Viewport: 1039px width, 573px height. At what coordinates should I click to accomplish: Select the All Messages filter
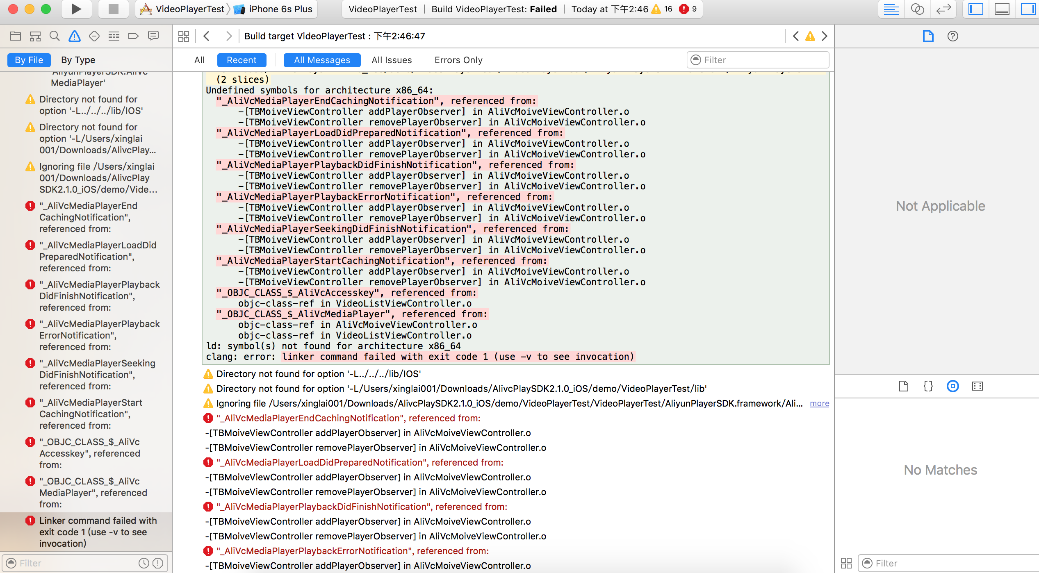point(322,60)
